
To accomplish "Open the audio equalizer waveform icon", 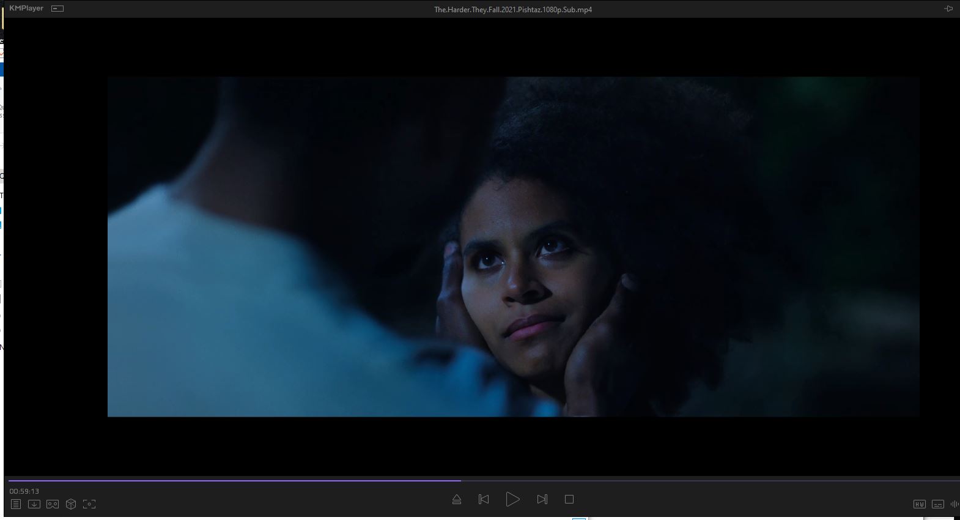I will pos(954,504).
